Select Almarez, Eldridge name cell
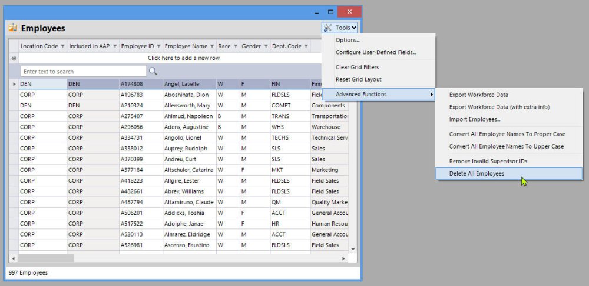Screen dimensions: 589x286 pos(189,234)
